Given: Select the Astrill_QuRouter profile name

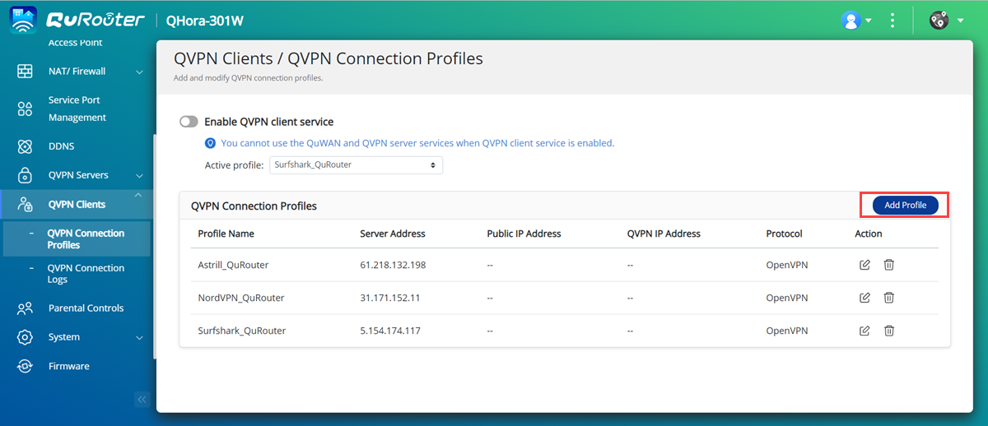Looking at the screenshot, I should [x=233, y=265].
